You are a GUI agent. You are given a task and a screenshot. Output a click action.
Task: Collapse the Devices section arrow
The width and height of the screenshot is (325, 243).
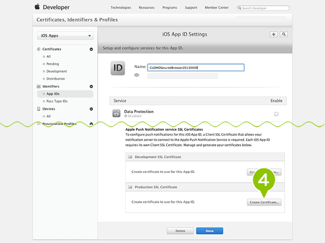tap(91, 109)
